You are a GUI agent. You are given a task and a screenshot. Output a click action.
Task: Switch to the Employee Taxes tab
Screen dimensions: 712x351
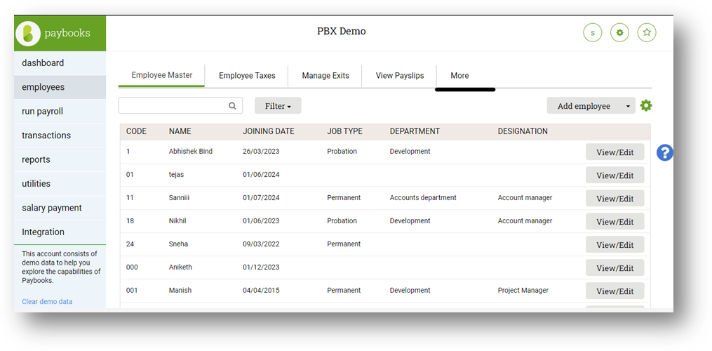[247, 76]
